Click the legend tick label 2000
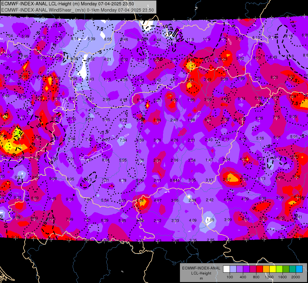This screenshot has width=308, height=283. point(296,277)
